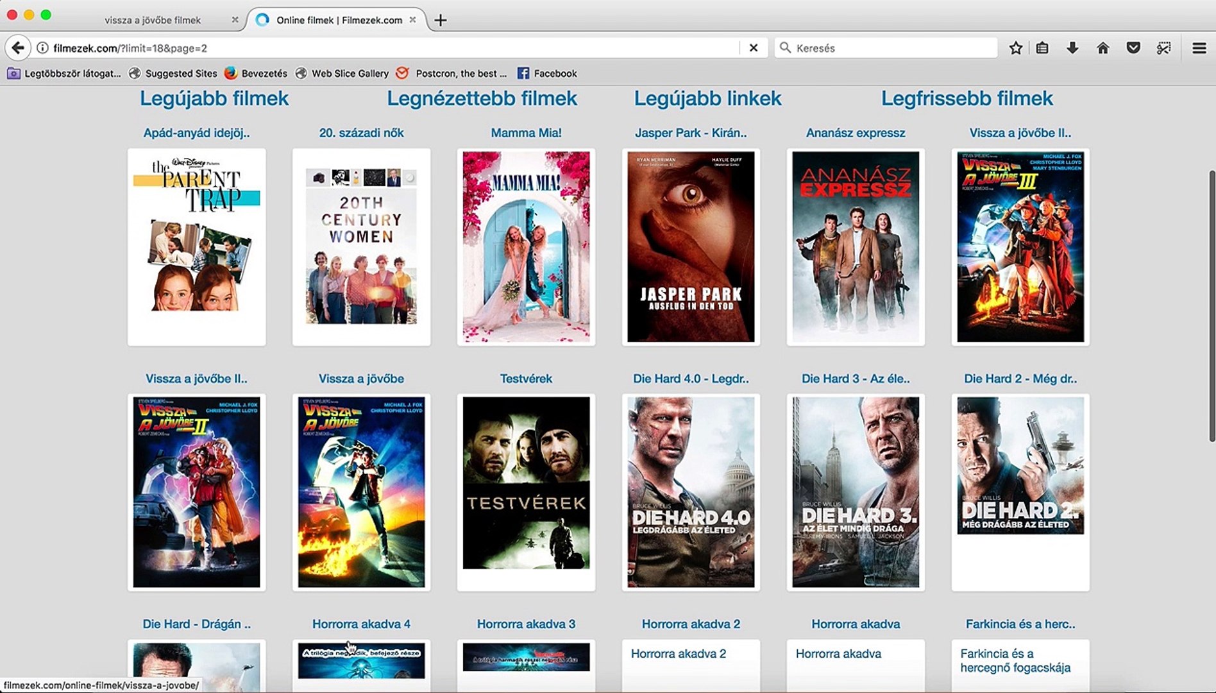Open the Web Slice Gallery bookmark
Viewport: 1216px width, 693px height.
click(x=342, y=73)
